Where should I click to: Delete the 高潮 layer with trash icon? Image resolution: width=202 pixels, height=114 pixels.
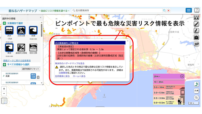point(38,77)
